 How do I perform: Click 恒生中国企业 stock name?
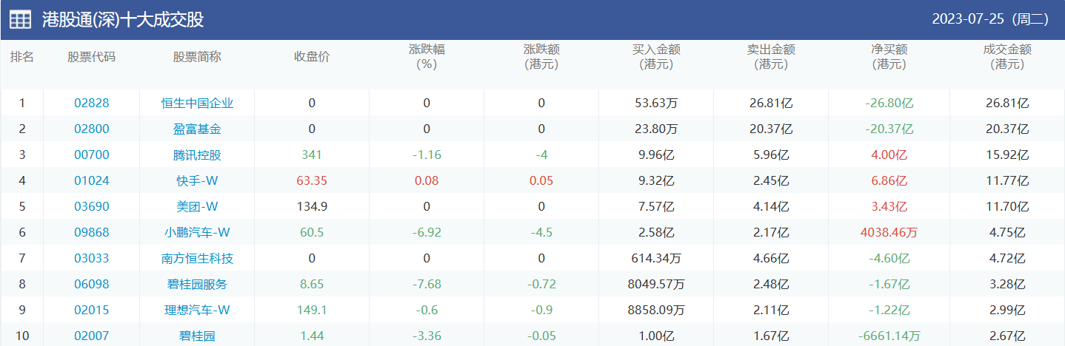point(197,103)
